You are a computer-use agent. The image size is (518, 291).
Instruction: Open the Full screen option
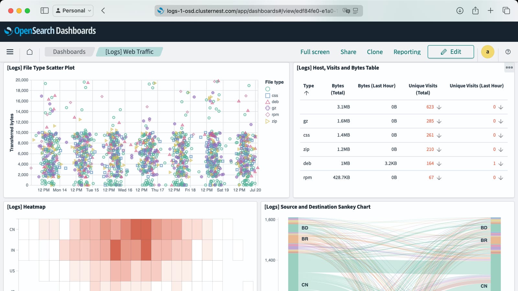tap(315, 52)
